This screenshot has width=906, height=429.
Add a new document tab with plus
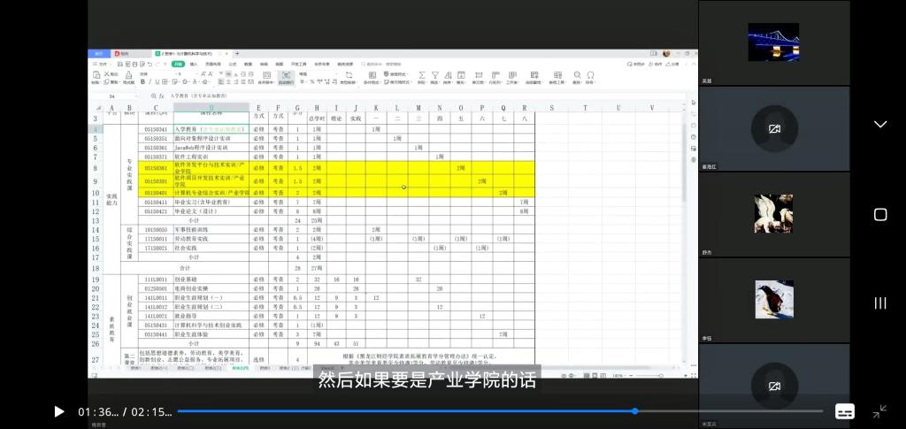237,53
